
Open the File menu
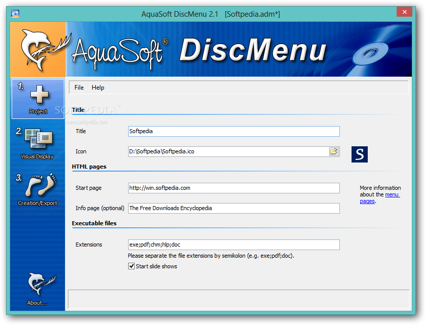79,88
